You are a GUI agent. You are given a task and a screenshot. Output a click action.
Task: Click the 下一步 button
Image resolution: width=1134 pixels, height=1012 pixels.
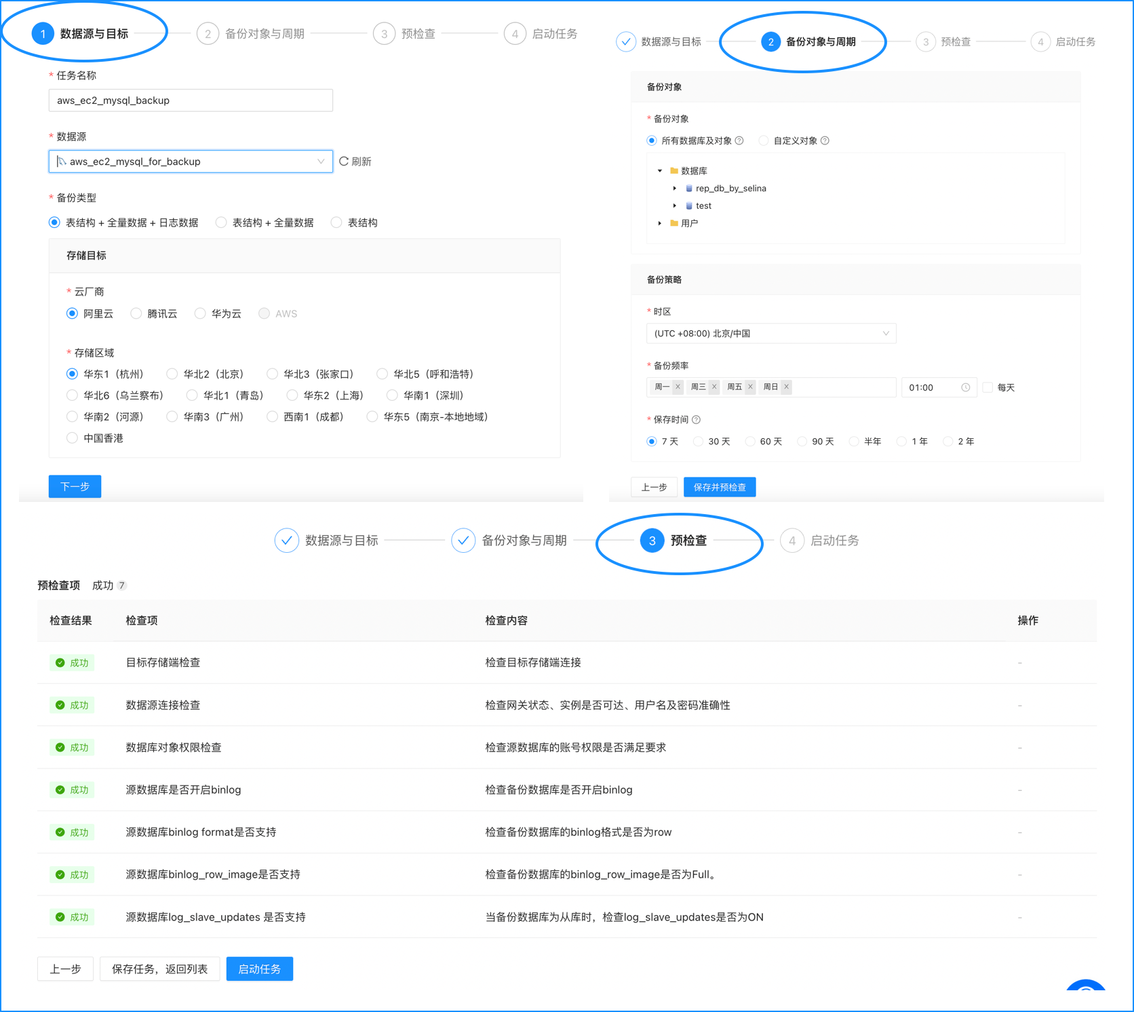pos(75,486)
